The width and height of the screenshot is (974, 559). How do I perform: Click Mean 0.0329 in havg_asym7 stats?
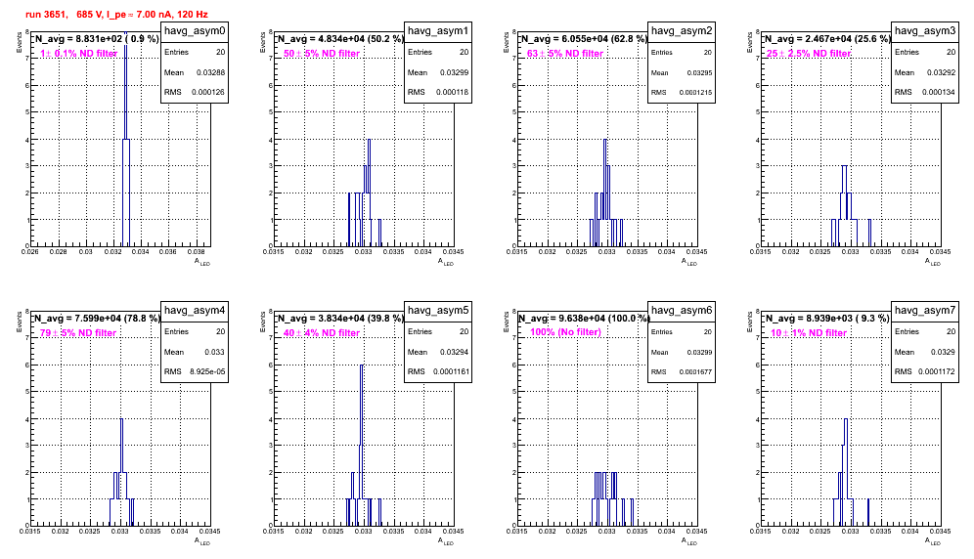pyautogui.click(x=925, y=352)
